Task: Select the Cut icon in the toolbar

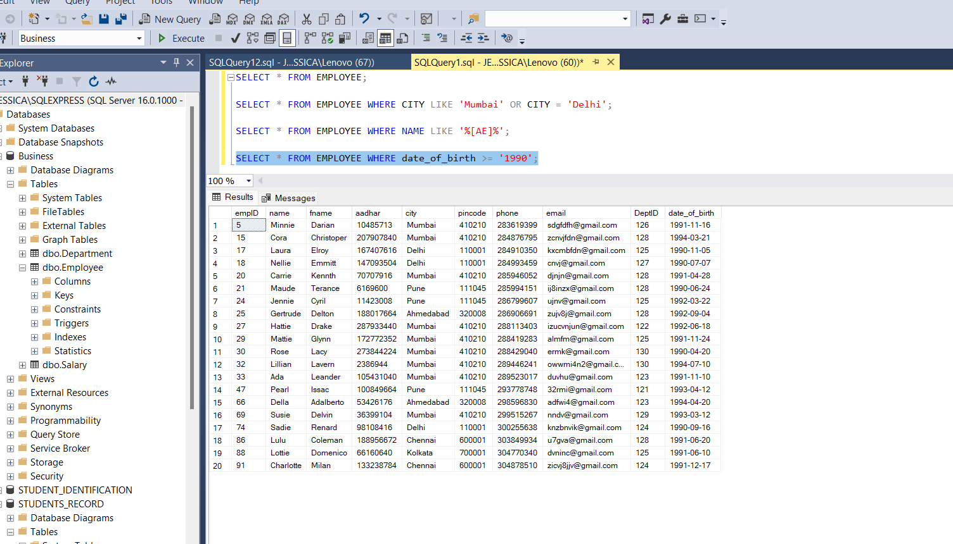Action: [307, 19]
